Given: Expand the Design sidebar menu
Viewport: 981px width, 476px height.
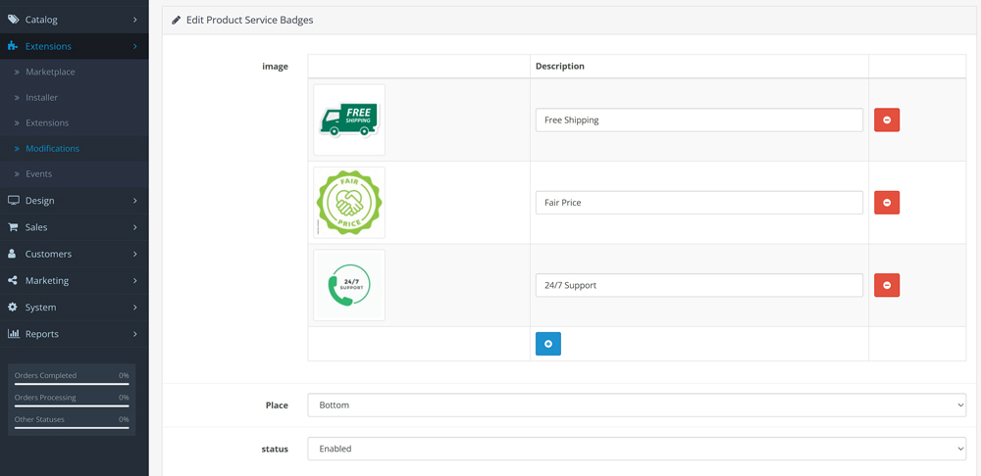Looking at the screenshot, I should 74,201.
